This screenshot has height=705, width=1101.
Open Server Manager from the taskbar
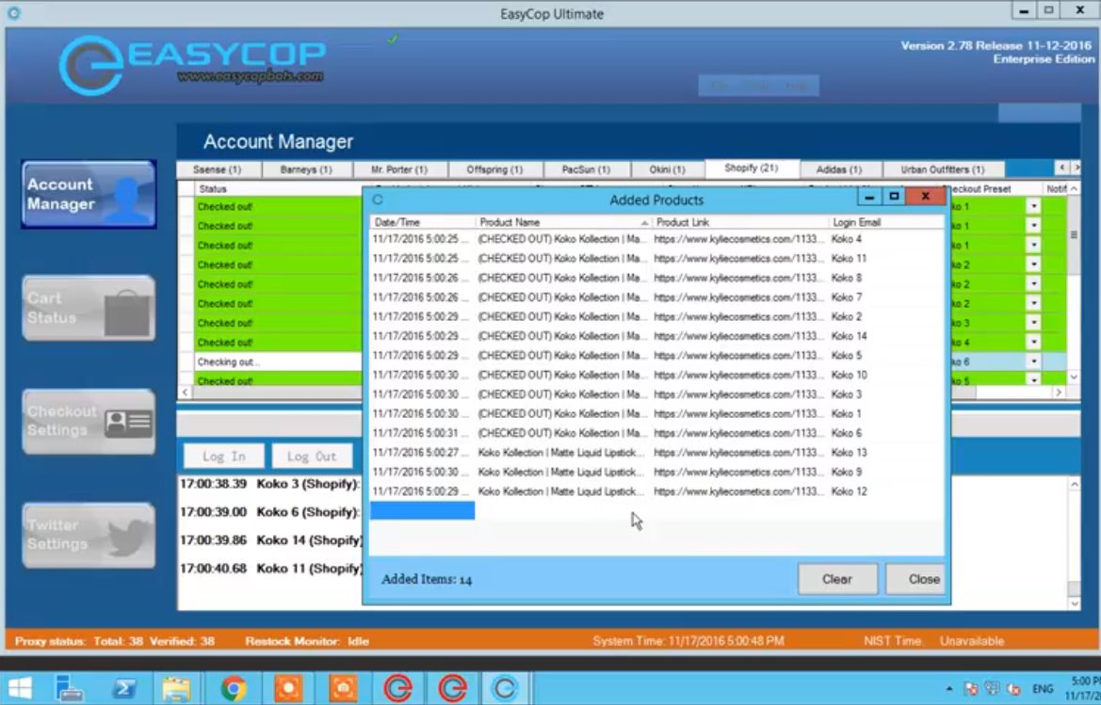pyautogui.click(x=70, y=689)
